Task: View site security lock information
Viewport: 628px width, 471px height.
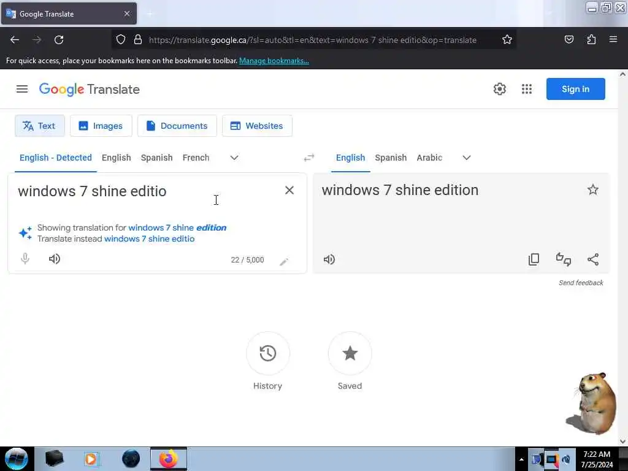Action: 138,39
